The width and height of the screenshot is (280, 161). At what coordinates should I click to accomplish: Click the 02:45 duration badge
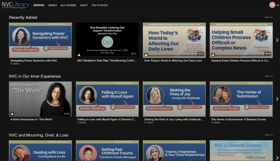(201, 53)
